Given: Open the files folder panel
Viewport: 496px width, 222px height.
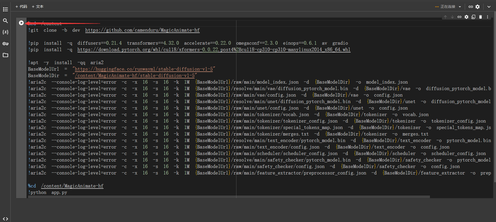Looking at the screenshot, I should click(5, 55).
